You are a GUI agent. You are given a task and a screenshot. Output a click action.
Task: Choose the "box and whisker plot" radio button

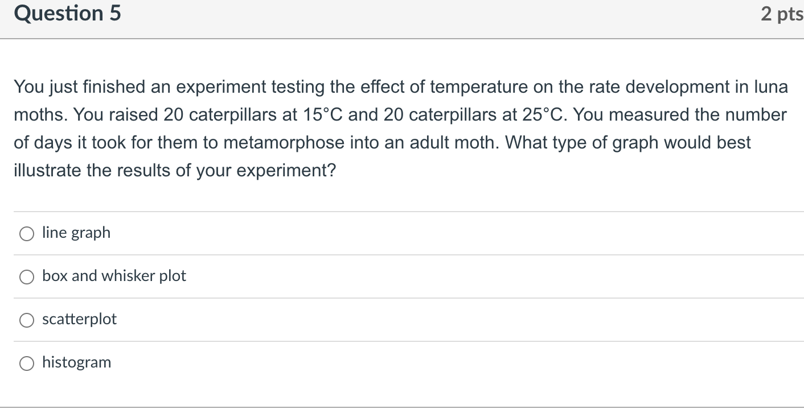[x=27, y=277]
